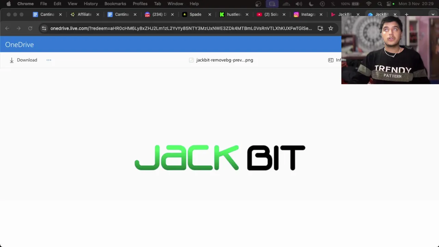
Task: Click the file type icon beside file name
Action: point(191,60)
